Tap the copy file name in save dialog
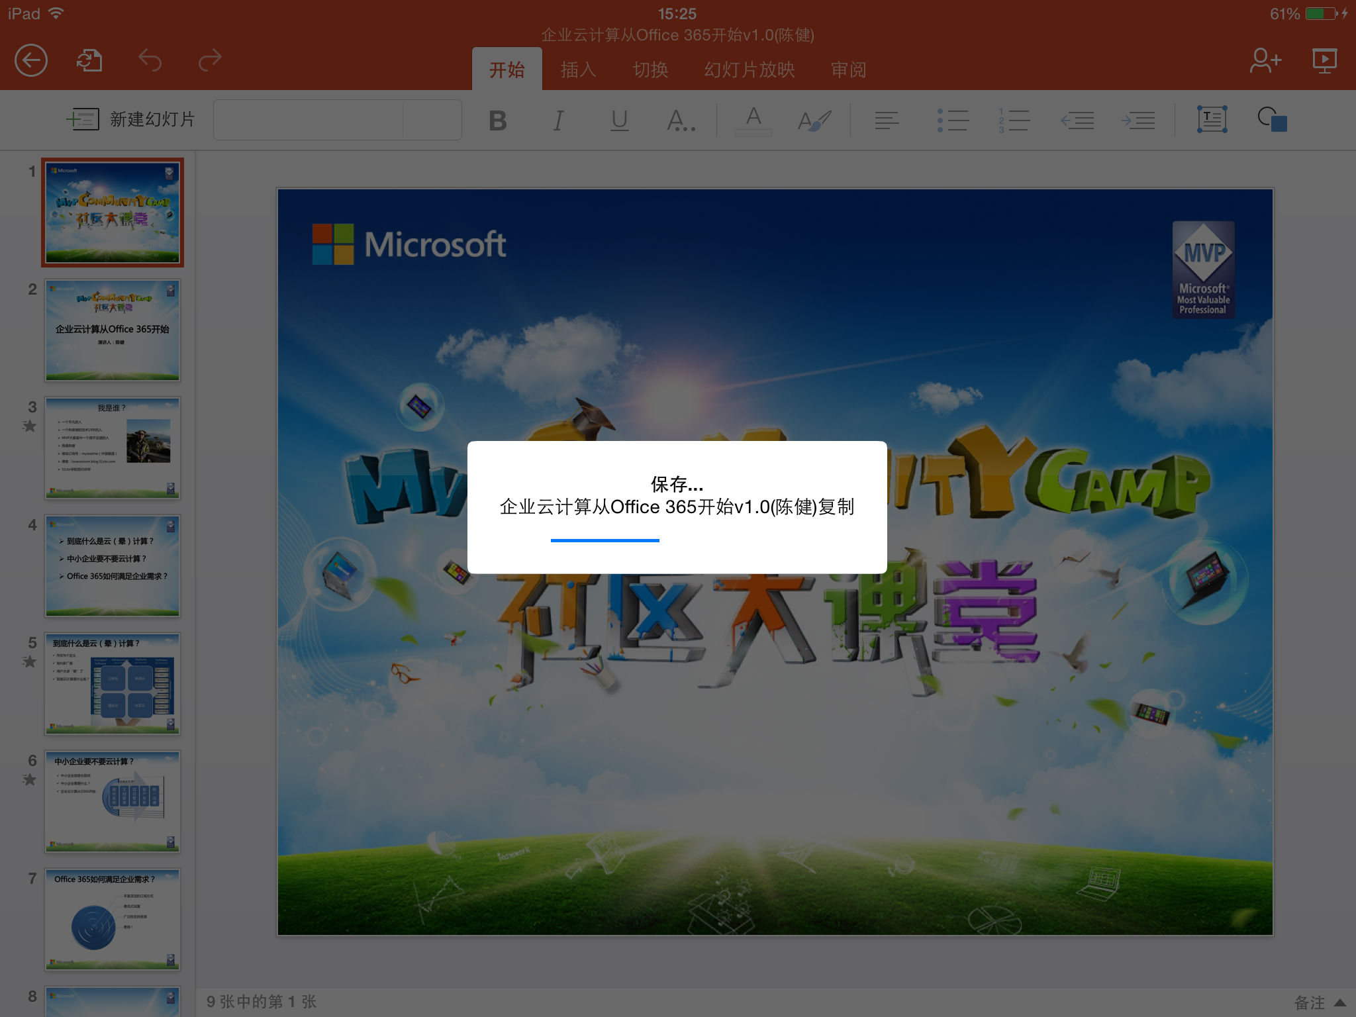This screenshot has height=1017, width=1356. (677, 507)
